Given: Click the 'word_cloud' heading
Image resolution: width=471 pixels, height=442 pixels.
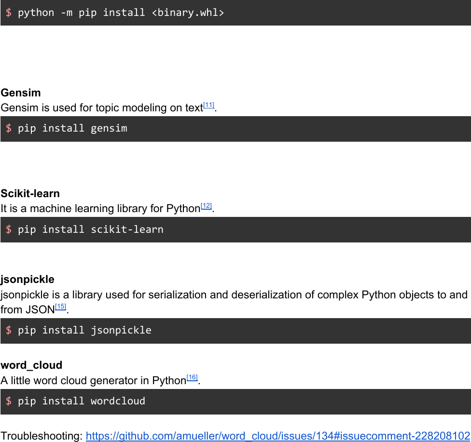Looking at the screenshot, I should point(31,365).
